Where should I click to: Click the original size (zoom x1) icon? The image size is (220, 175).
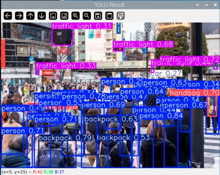tap(53, 16)
